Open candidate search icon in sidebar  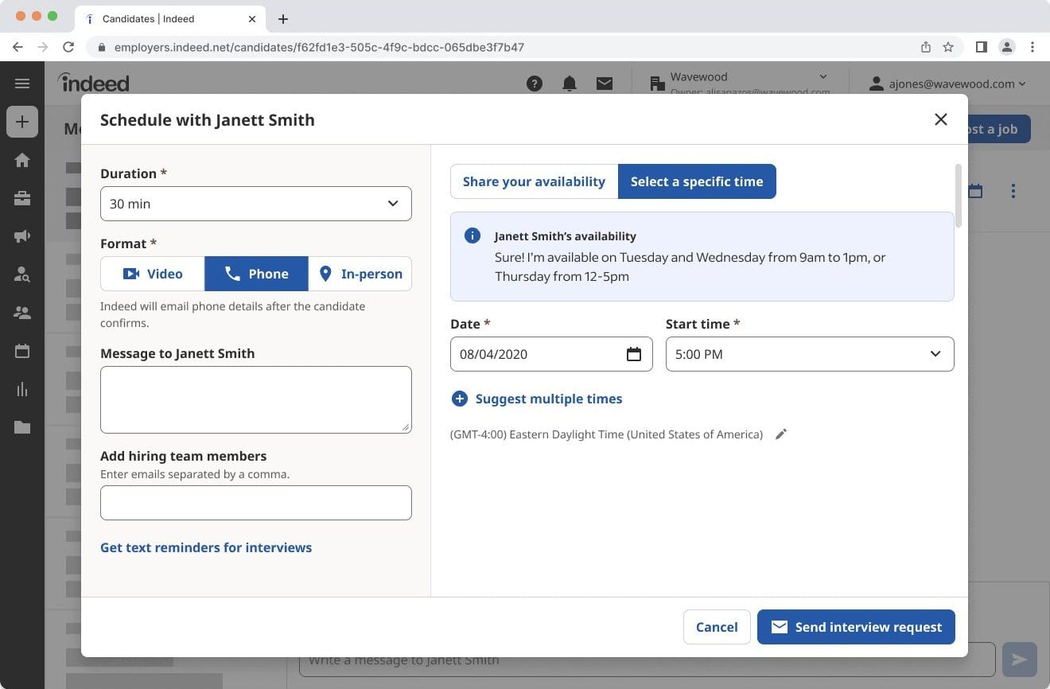[22, 274]
